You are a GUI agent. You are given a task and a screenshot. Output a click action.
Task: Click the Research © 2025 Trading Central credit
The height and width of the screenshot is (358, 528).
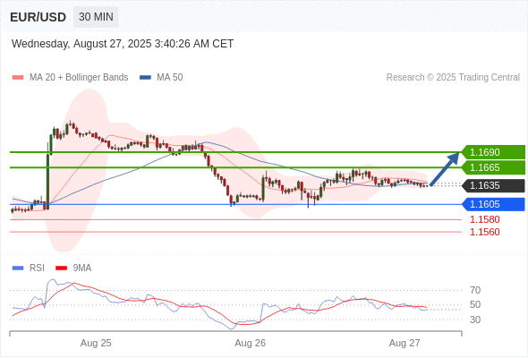tap(453, 78)
